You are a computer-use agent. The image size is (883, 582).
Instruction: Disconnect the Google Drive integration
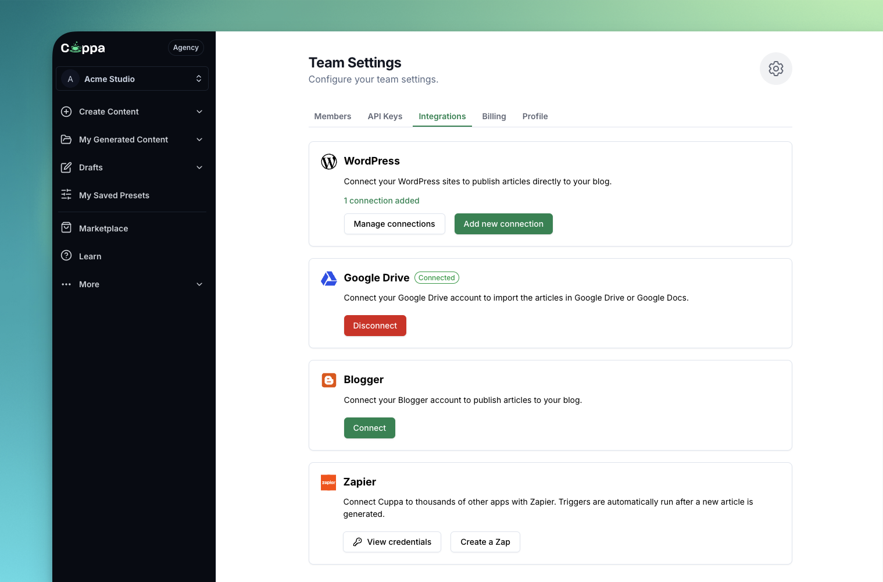coord(375,326)
